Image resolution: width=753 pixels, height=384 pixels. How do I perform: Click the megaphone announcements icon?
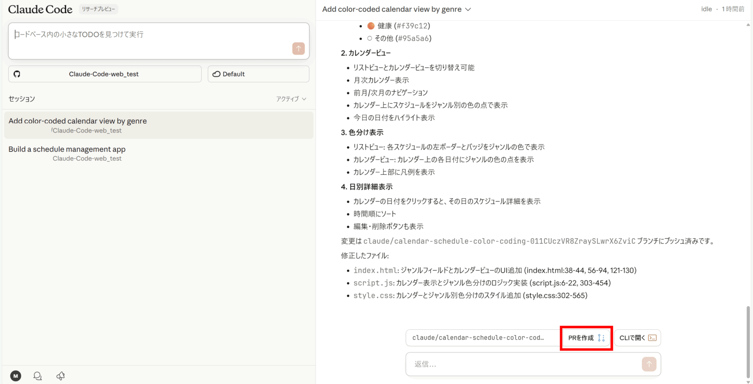tap(61, 376)
